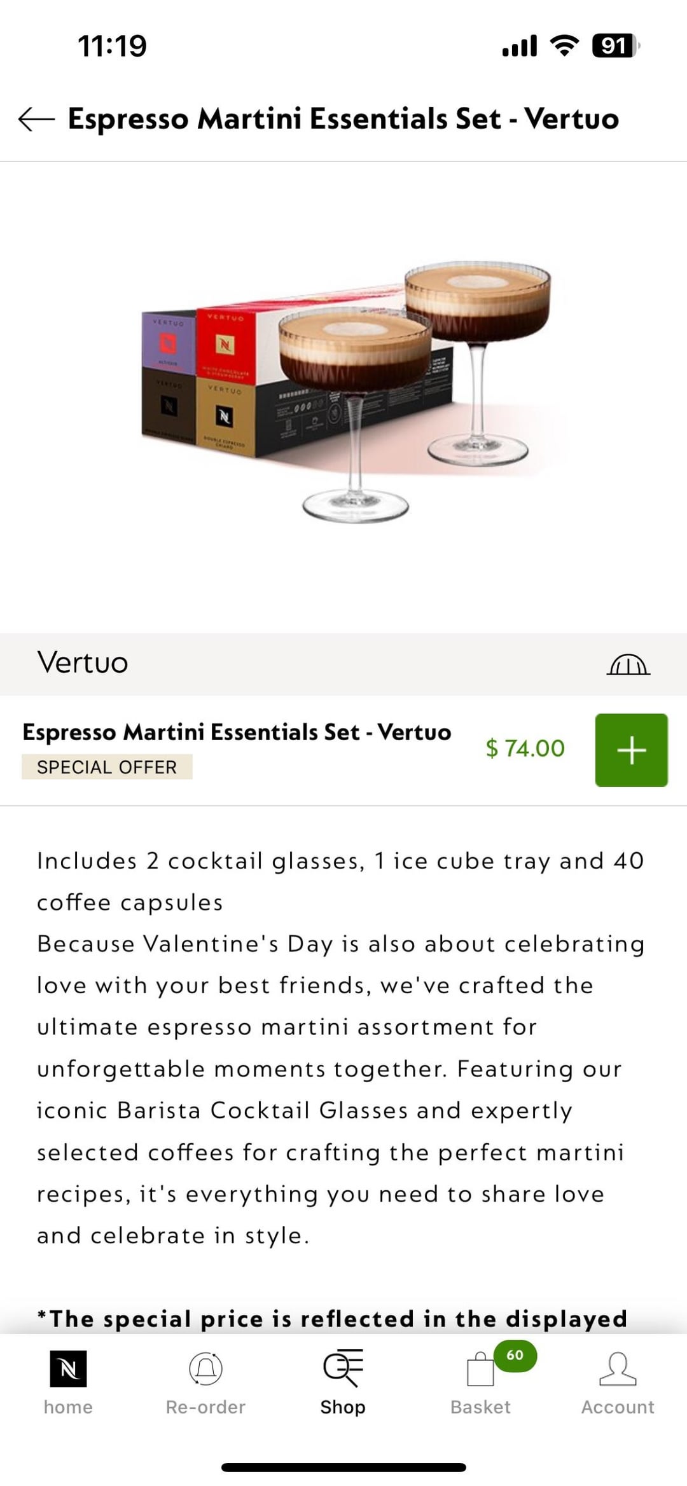
Task: Tap the back arrow icon
Action: (x=36, y=119)
